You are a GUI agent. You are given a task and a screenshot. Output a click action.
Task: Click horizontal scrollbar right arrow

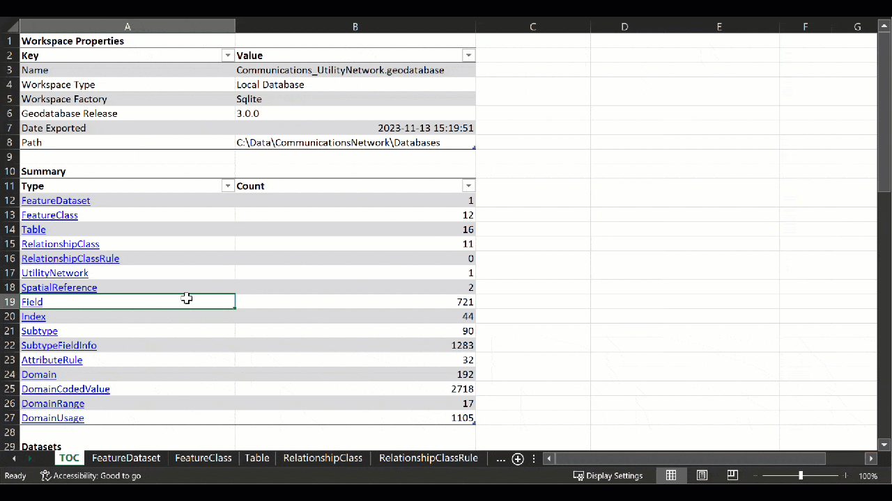(x=870, y=459)
